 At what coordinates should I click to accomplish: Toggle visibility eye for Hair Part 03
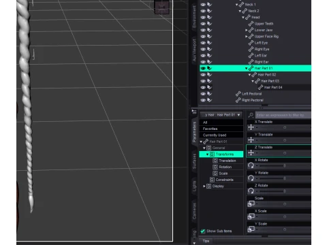tap(203, 81)
